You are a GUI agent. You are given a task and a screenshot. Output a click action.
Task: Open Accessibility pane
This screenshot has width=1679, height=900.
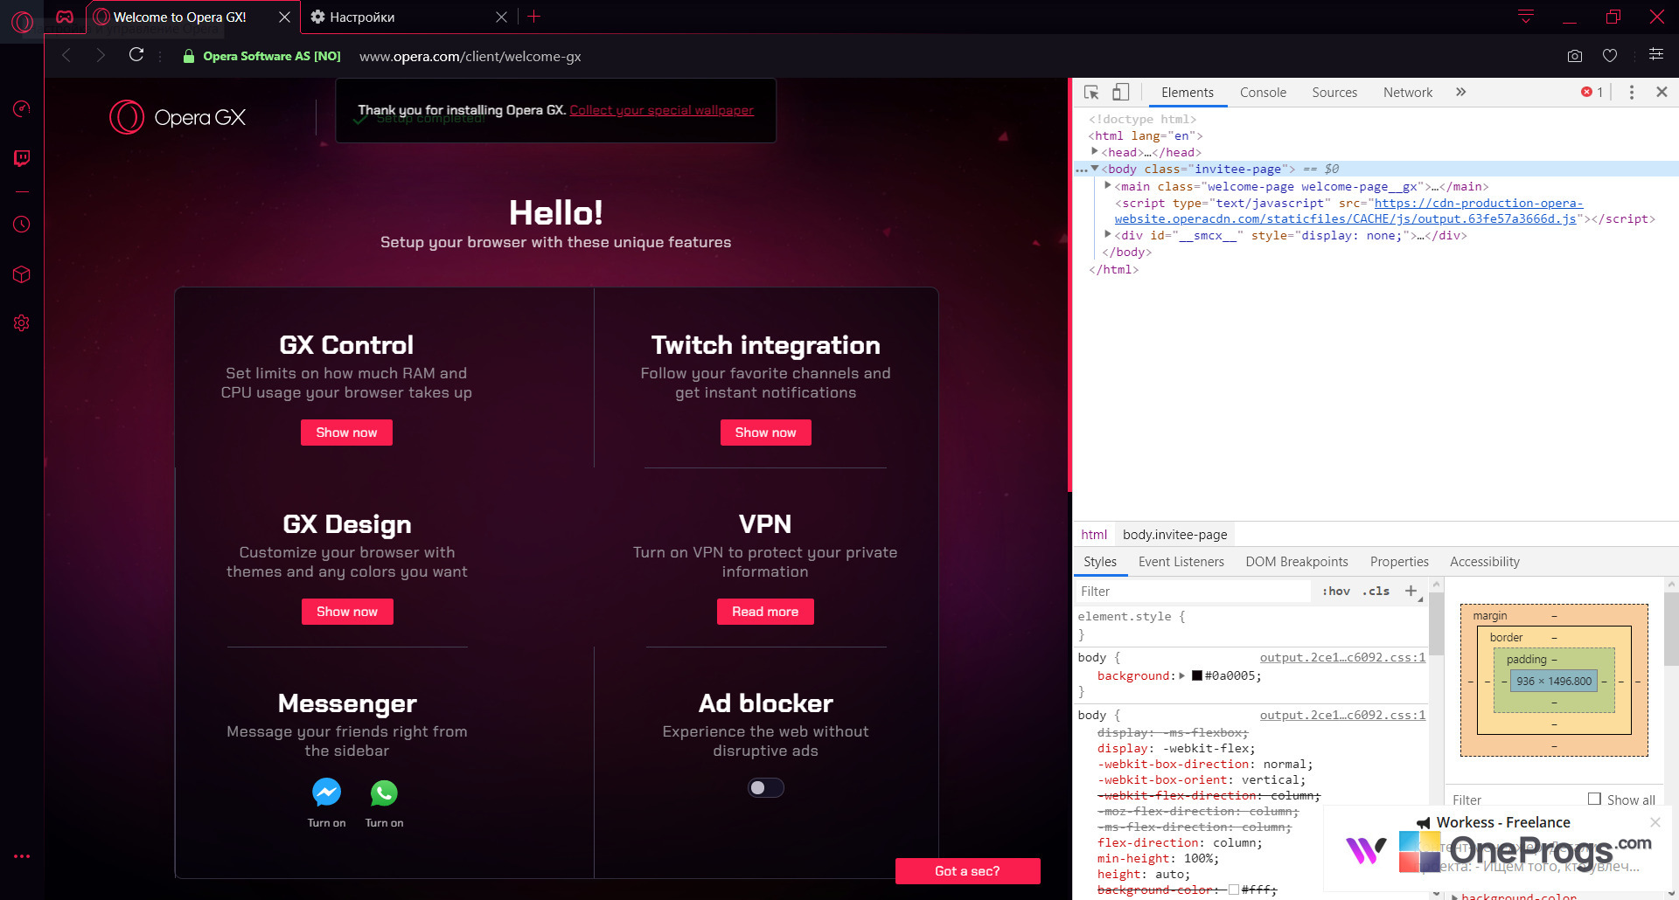1485,562
